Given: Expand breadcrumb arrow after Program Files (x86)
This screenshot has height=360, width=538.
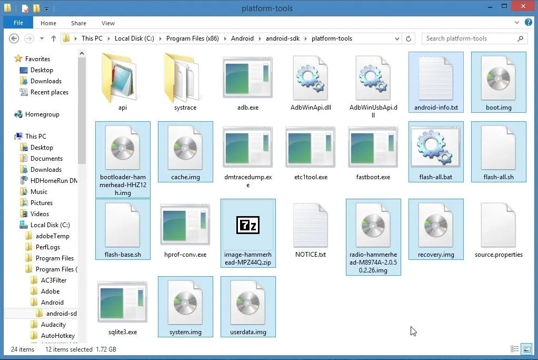Looking at the screenshot, I should (225, 38).
